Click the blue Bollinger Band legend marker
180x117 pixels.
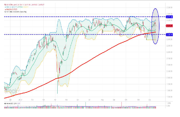(x=5, y=7)
